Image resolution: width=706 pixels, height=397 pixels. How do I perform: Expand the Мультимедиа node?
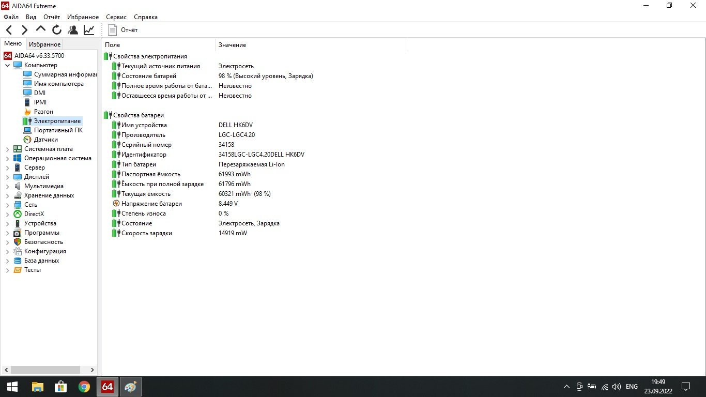[8, 186]
